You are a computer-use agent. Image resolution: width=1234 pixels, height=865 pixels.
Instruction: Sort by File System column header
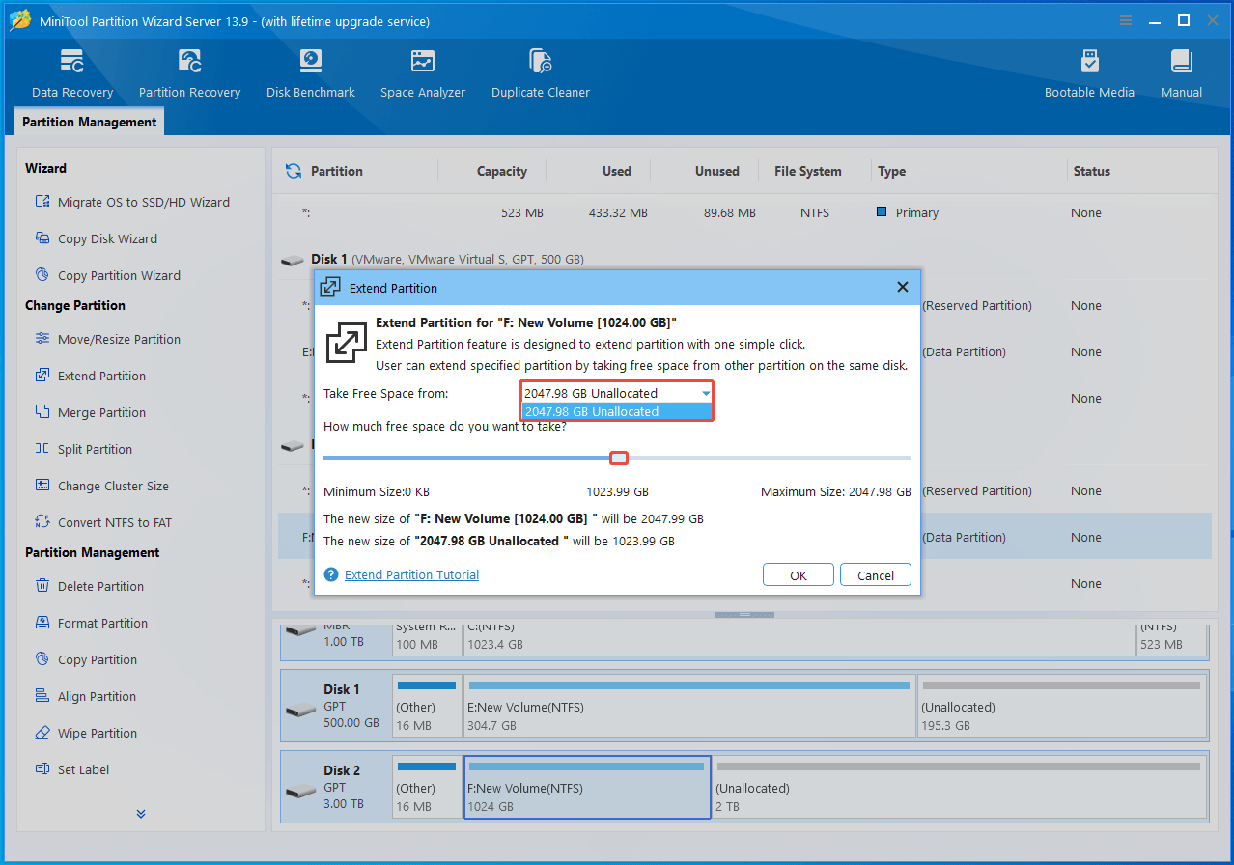pos(808,171)
